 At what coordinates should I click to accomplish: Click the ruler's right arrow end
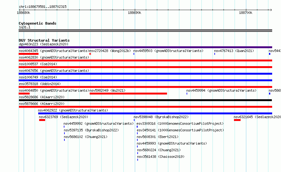(x=271, y=10)
